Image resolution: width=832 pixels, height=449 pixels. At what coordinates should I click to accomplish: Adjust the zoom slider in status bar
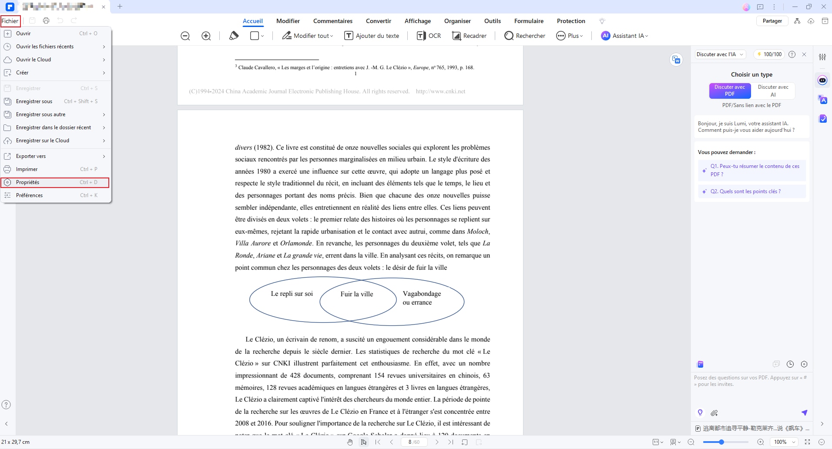pyautogui.click(x=721, y=442)
